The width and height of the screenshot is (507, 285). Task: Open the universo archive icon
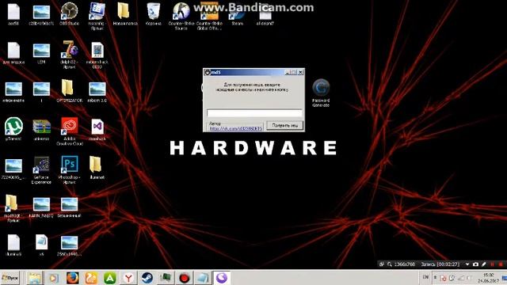click(41, 130)
